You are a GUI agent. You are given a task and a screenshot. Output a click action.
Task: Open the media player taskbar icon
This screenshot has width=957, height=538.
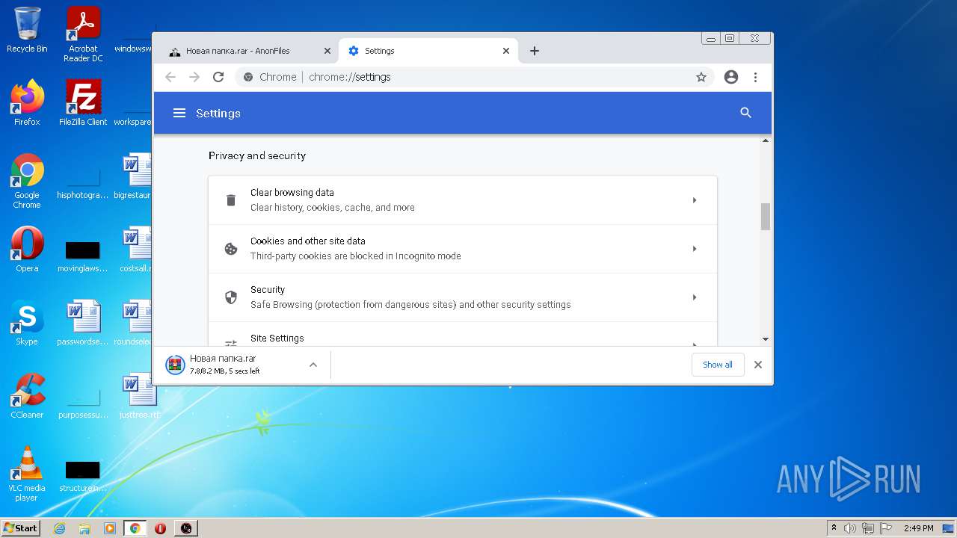pyautogui.click(x=110, y=528)
